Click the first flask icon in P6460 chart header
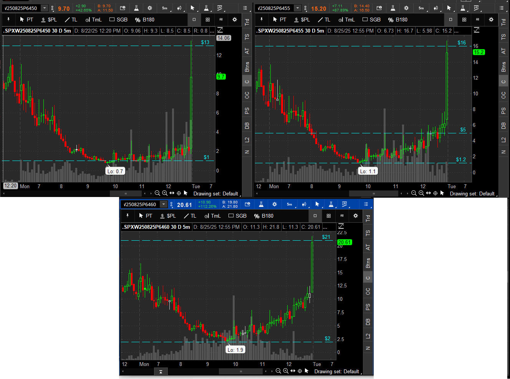Screen dimensions: 510x379 click(261, 204)
